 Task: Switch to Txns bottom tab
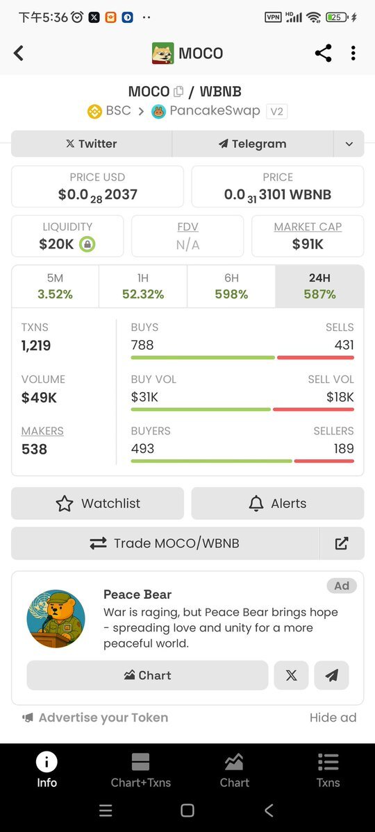(x=328, y=770)
